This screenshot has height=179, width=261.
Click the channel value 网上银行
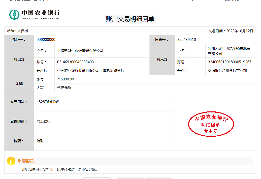point(44,121)
